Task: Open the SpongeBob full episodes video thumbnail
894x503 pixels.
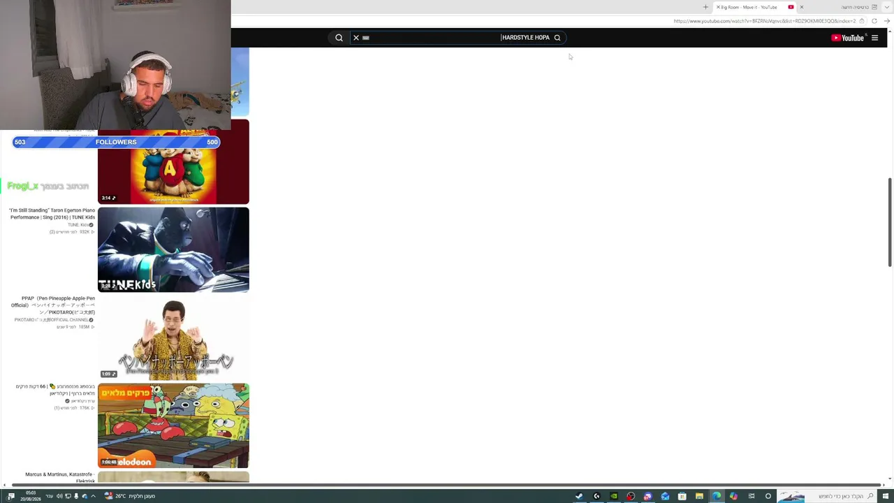Action: [173, 425]
